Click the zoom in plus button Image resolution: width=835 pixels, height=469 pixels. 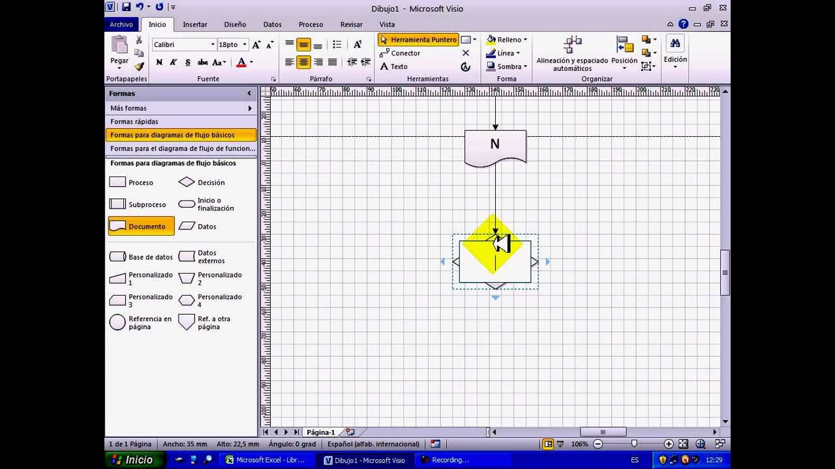(669, 444)
